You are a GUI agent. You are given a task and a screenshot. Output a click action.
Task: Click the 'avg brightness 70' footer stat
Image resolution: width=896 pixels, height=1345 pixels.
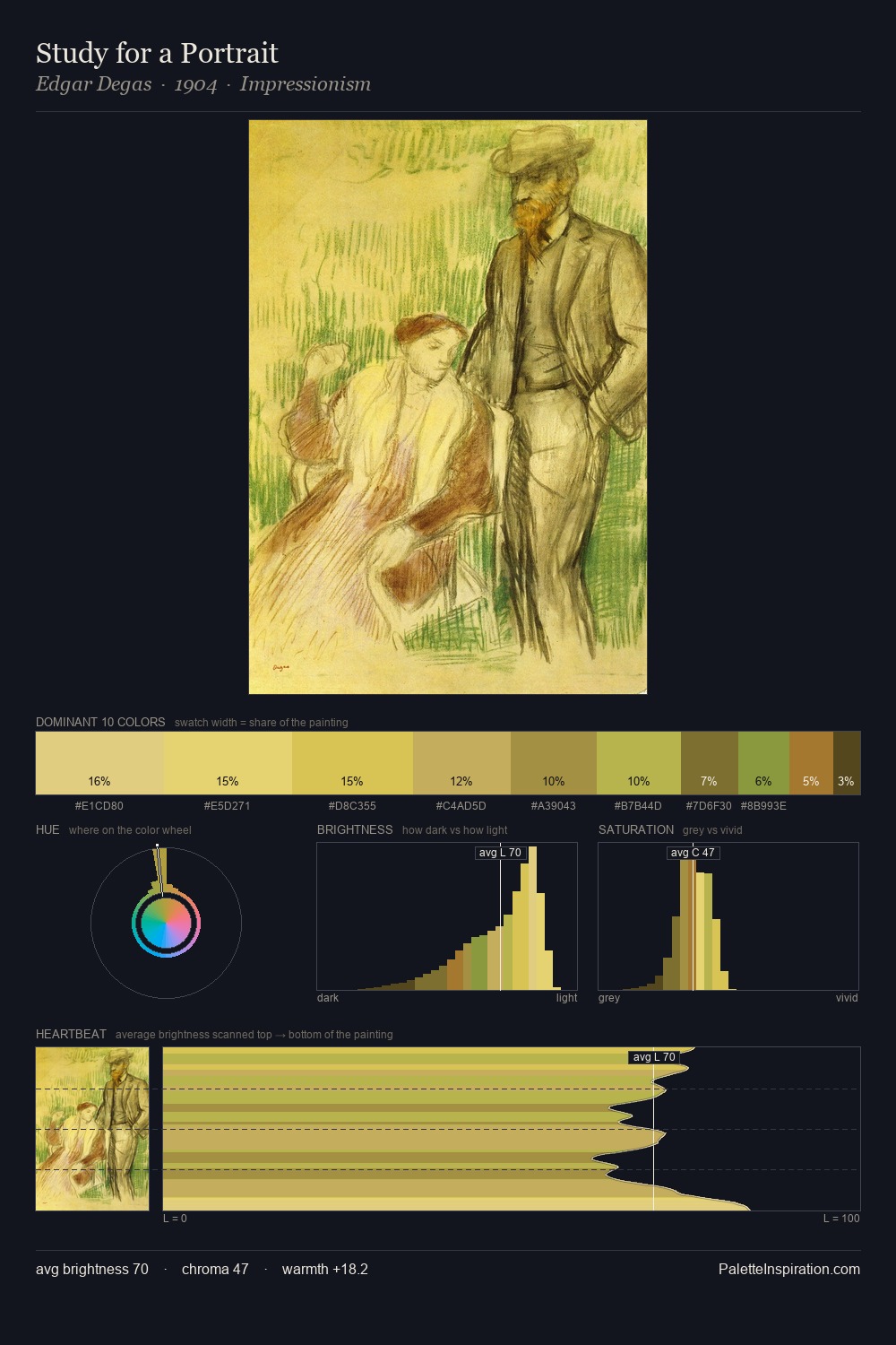(x=92, y=1269)
